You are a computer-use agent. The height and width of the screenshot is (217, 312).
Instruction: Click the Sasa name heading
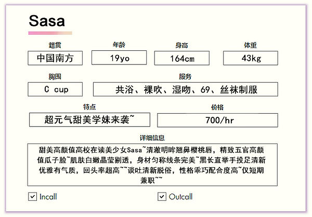pos(47,21)
